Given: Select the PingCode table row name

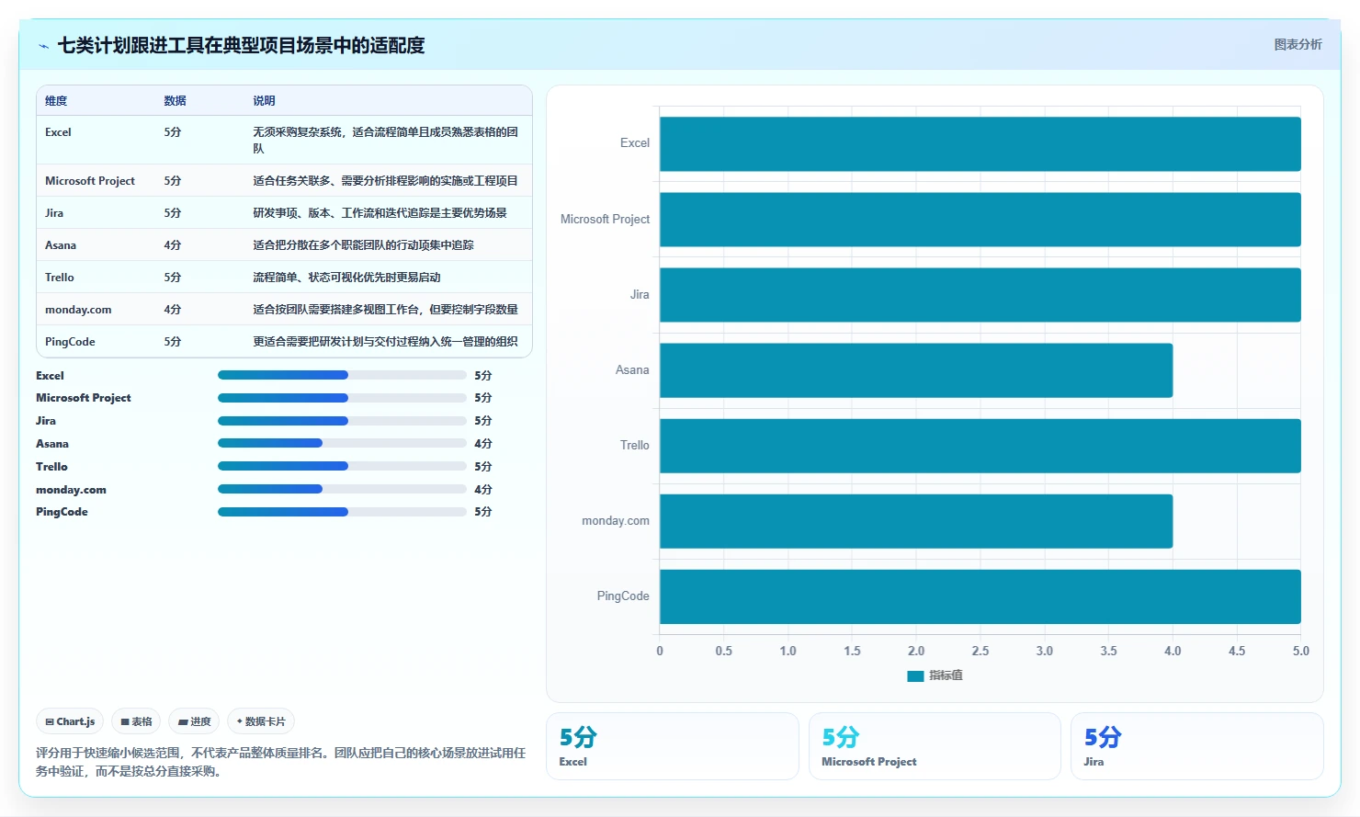Looking at the screenshot, I should 70,342.
